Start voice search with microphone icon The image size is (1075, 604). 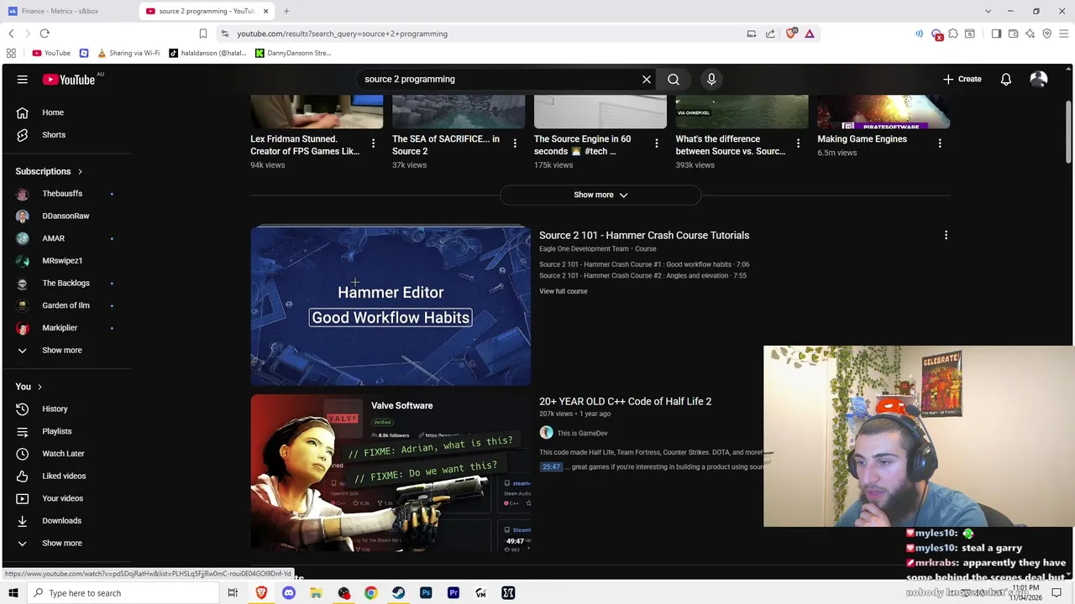tap(711, 79)
